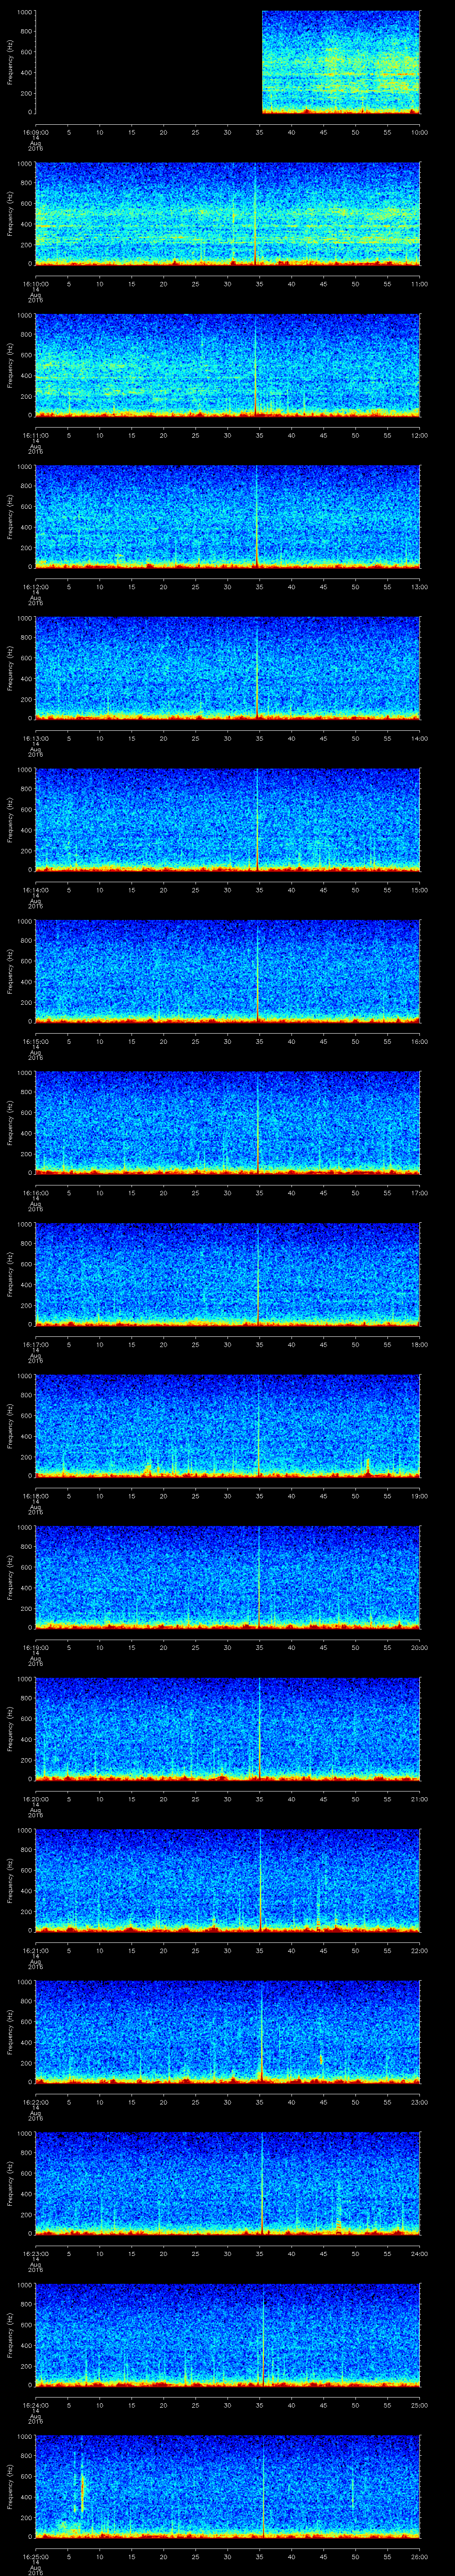Click the Frequency (Hz) label of the 16:12:00 panel

point(10,516)
